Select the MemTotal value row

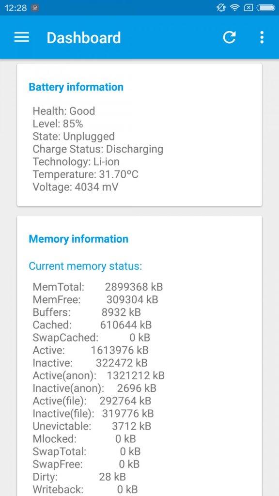pos(98,287)
